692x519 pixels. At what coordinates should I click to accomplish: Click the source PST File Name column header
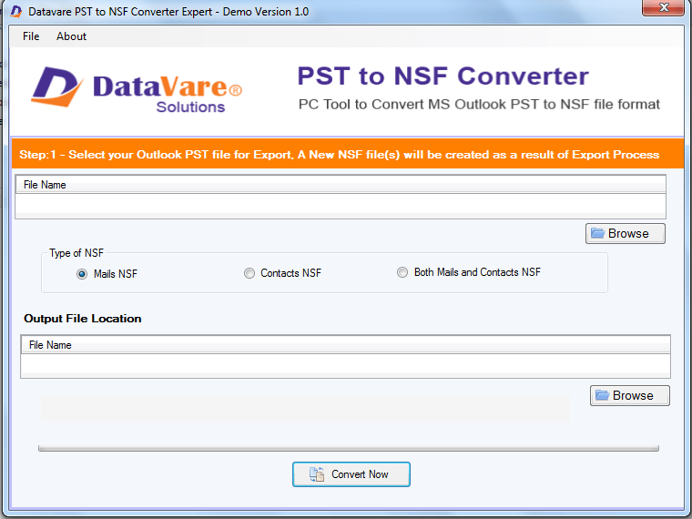[341, 185]
